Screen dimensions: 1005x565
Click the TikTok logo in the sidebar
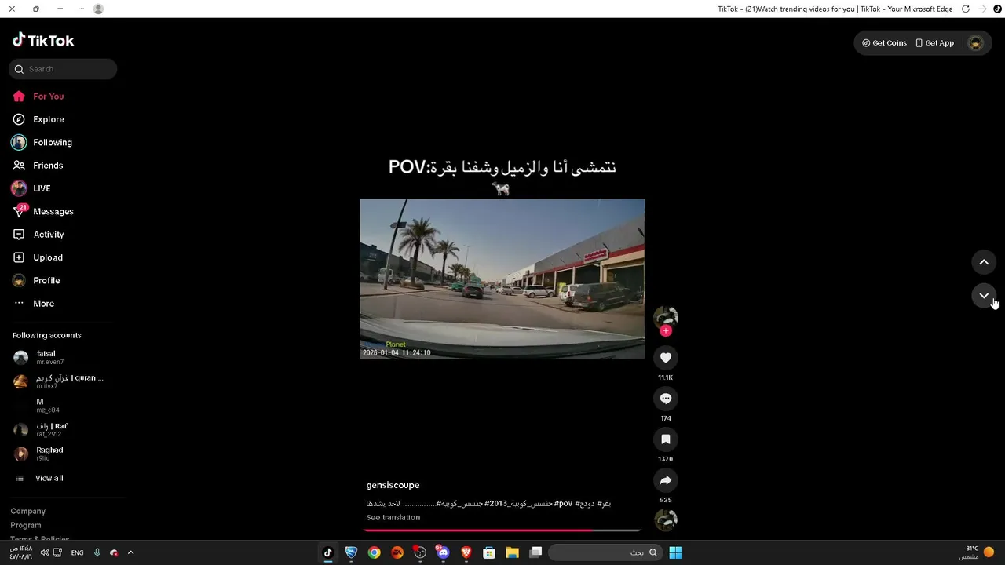coord(43,41)
